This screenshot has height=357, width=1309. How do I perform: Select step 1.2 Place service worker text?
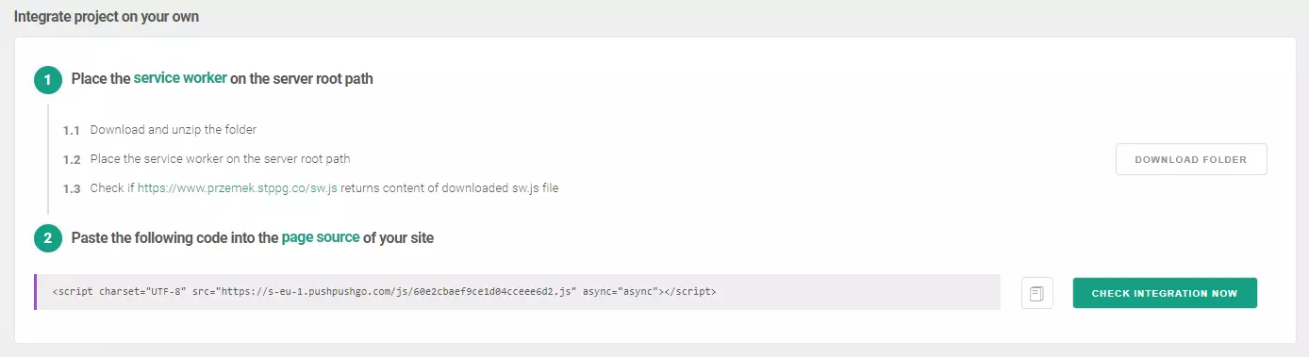[221, 159]
